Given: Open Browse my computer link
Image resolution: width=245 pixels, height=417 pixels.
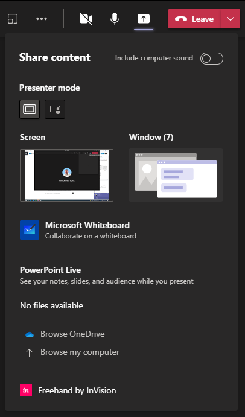Looking at the screenshot, I should 80,352.
